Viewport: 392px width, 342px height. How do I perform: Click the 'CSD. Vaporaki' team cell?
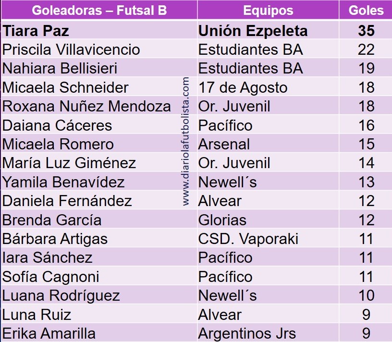point(248,239)
